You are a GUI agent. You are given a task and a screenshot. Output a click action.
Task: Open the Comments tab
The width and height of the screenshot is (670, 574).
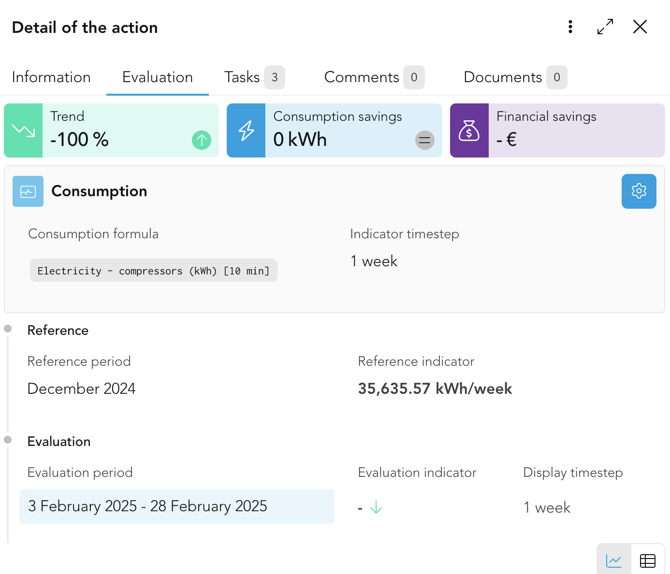(x=374, y=77)
